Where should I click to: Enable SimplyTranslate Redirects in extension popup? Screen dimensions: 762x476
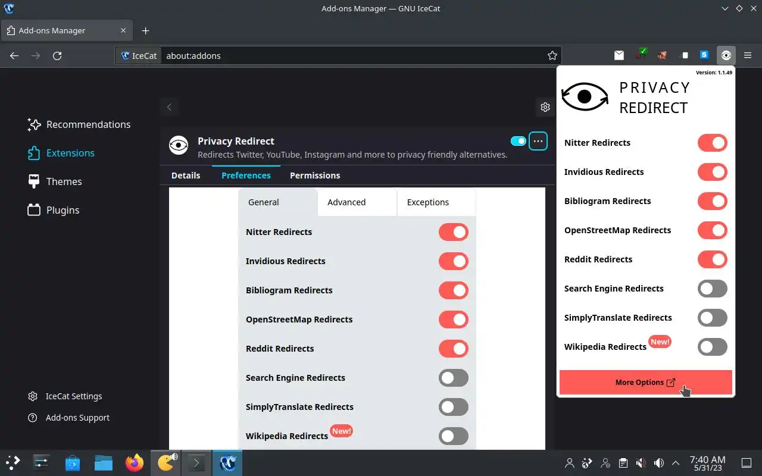713,318
